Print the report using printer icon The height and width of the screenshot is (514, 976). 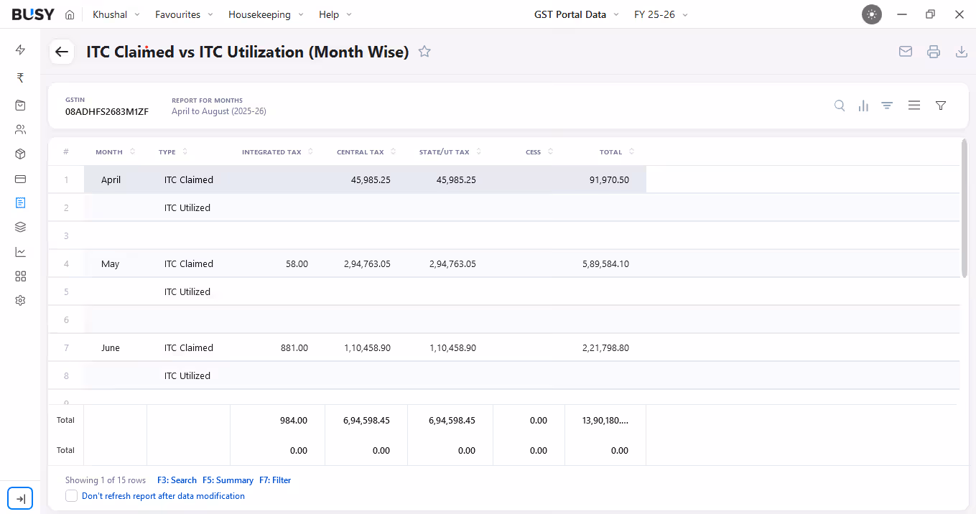click(934, 52)
